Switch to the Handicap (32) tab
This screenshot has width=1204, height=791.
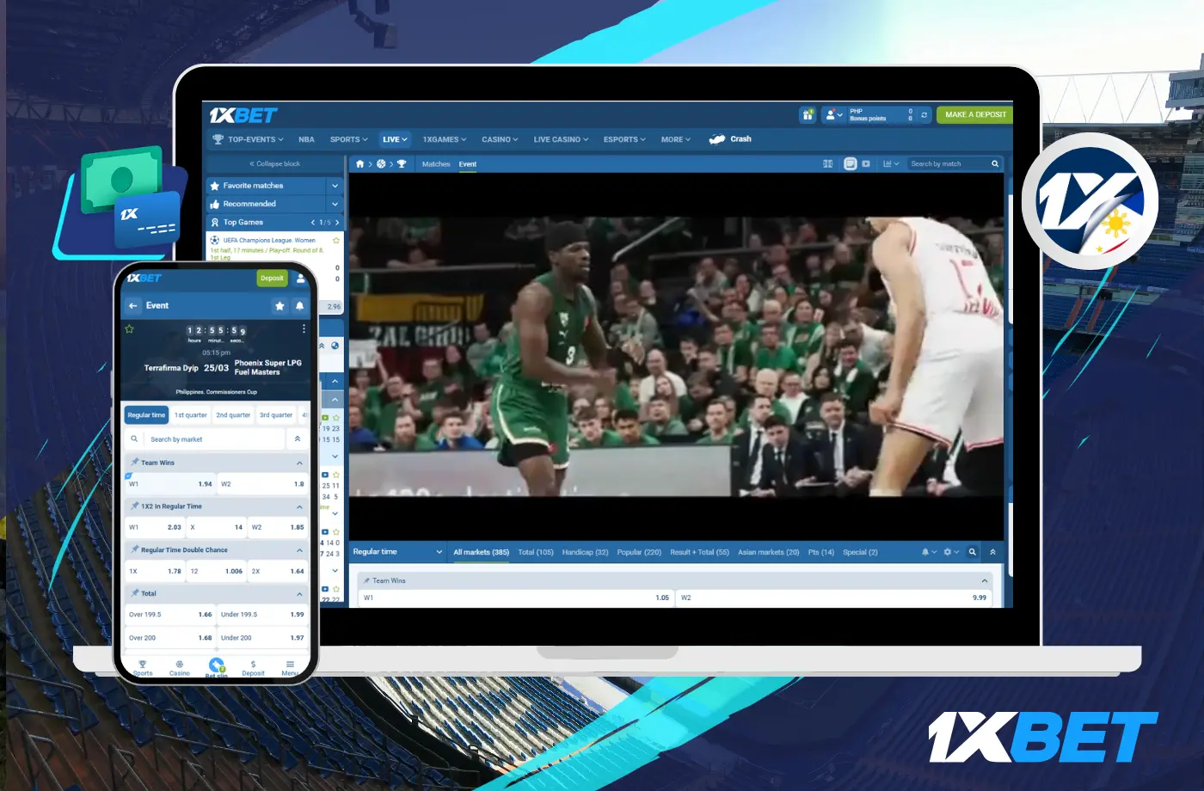(x=585, y=552)
